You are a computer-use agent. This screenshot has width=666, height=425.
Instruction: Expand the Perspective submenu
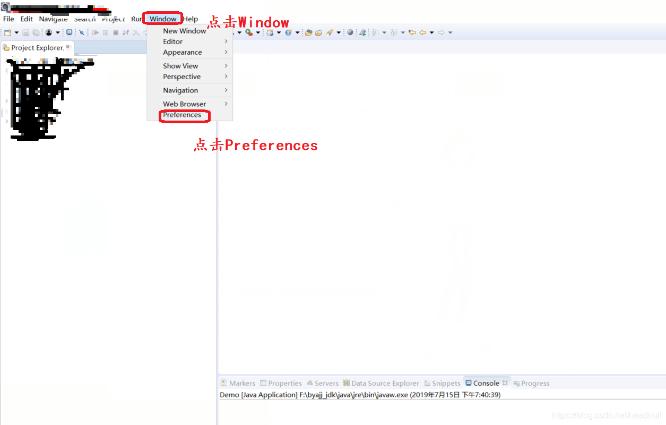[x=190, y=76]
